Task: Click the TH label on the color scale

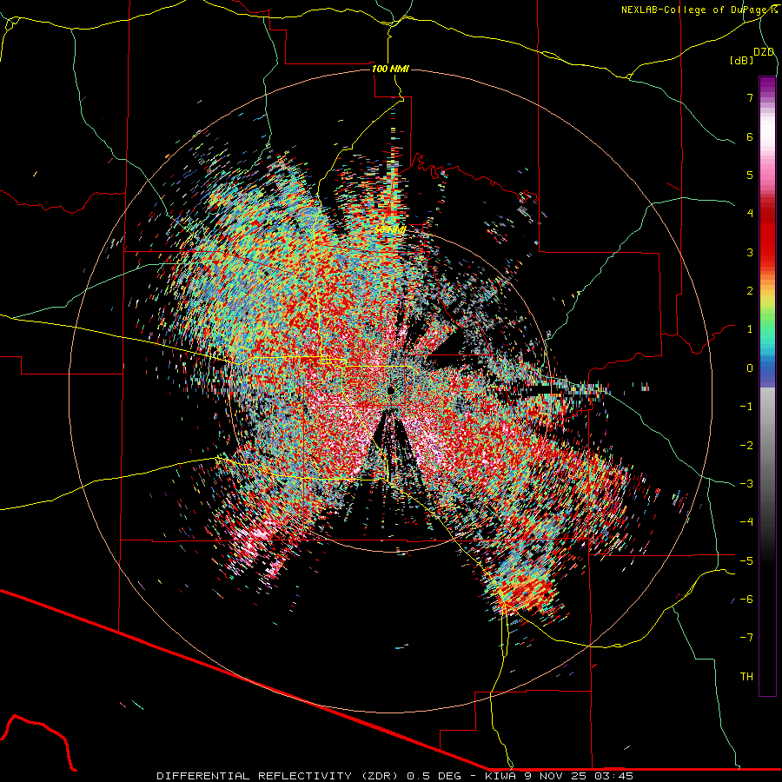Action: click(x=746, y=677)
